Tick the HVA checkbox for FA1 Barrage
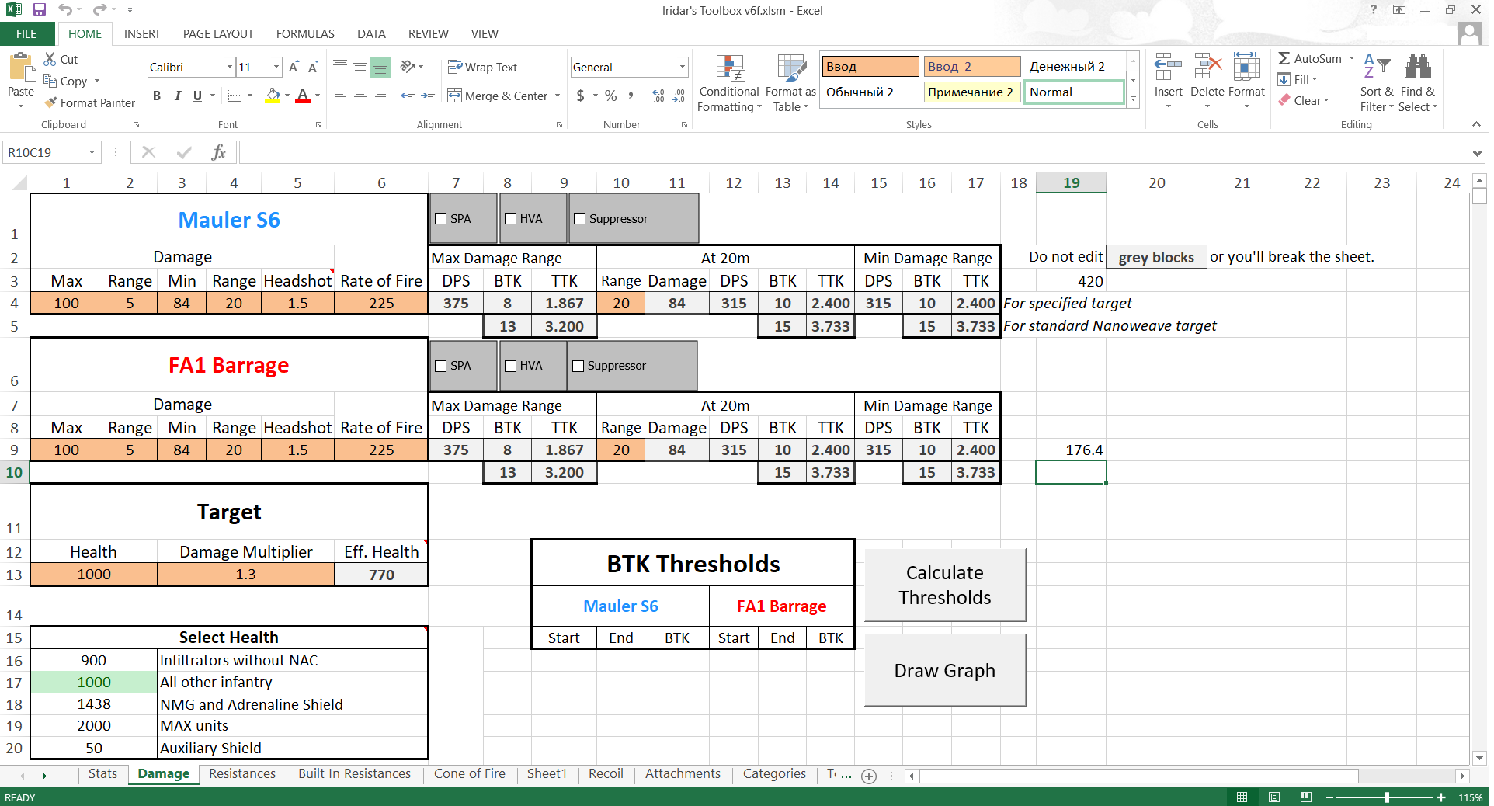 pos(510,366)
